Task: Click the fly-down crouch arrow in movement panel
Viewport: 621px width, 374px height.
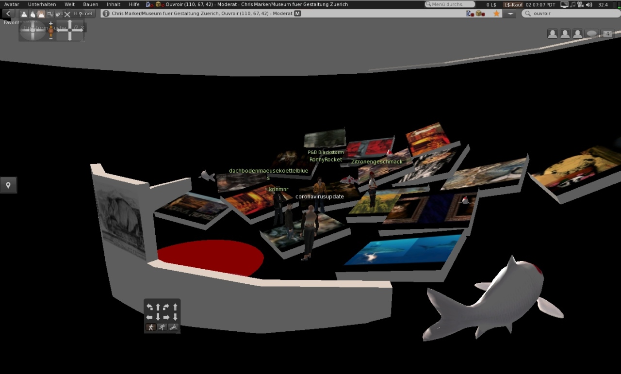Action: (175, 317)
